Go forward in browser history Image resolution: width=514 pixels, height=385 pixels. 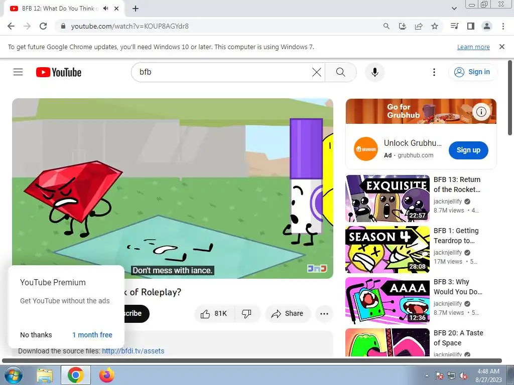point(27,26)
